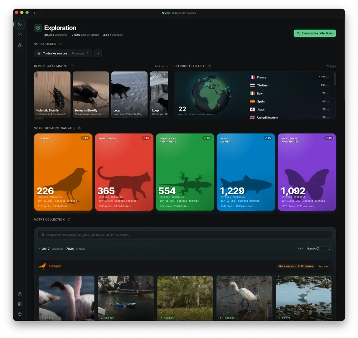Click the 22 pays label
Image resolution: width=358 pixels, height=338 pixels.
click(331, 66)
